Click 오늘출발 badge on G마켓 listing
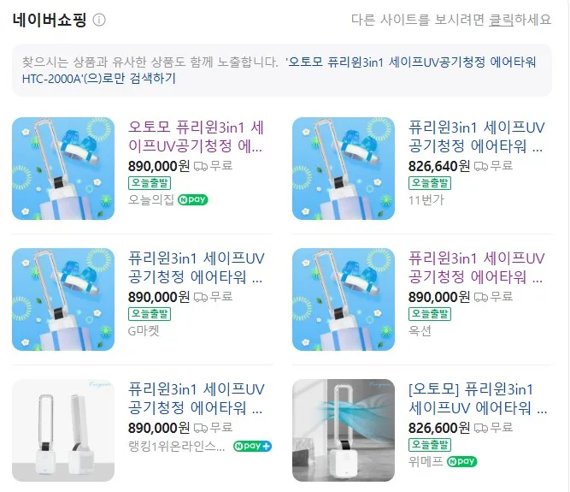 pos(150,314)
